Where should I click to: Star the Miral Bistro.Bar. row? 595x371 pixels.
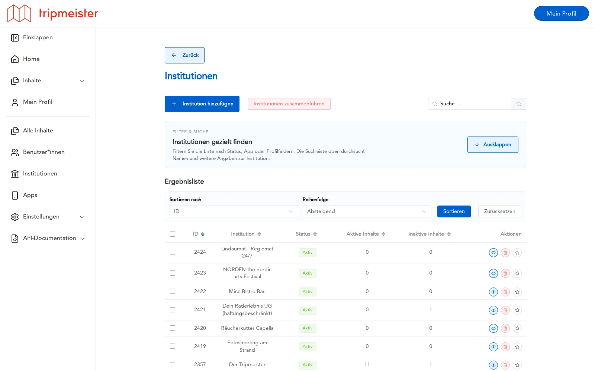(x=517, y=292)
